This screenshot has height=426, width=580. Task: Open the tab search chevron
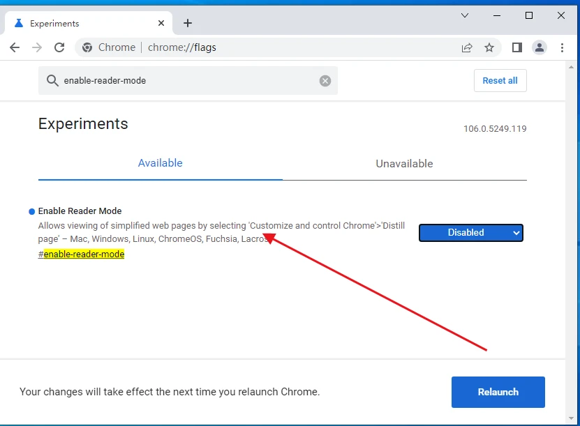coord(465,15)
